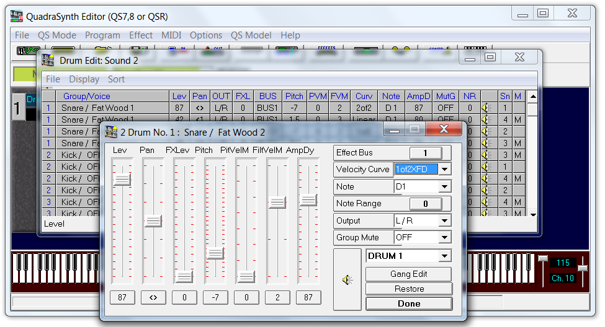
Task: Open the Velocity Curve dropdown
Action: 445,170
